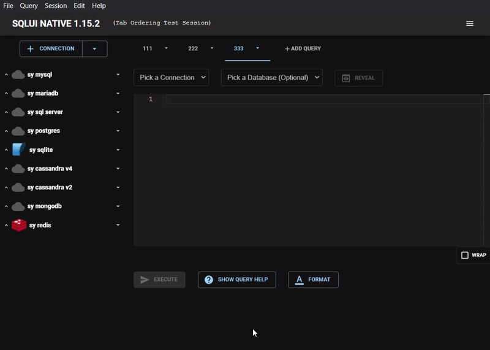Click inside the query editor on line 1
The width and height of the screenshot is (490, 350).
323,99
